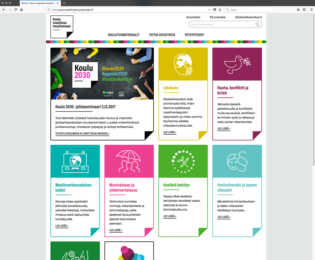Close the Etusivu browser tab
The image size is (315, 260).
point(58,3)
